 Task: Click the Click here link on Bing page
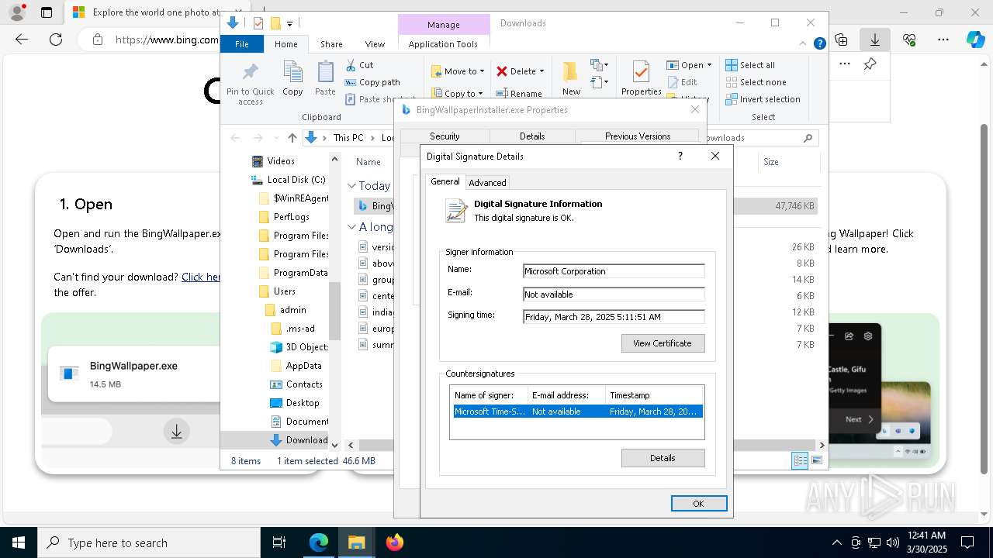click(201, 277)
